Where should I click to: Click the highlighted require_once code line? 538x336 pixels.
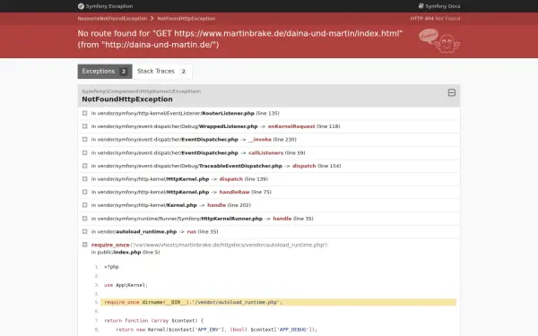point(278,302)
